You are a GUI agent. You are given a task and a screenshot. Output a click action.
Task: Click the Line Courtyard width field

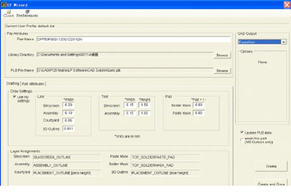(x=69, y=121)
